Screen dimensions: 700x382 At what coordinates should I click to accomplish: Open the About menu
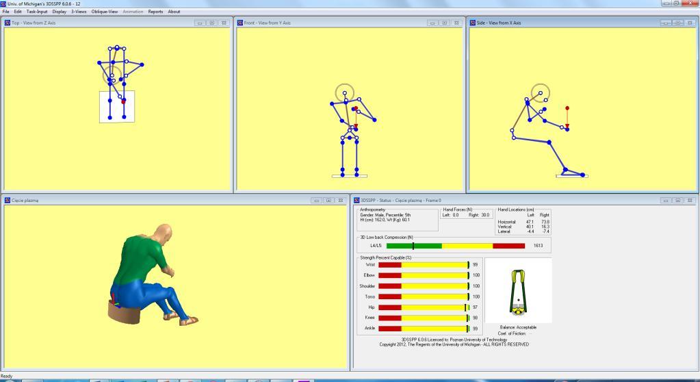click(x=174, y=12)
